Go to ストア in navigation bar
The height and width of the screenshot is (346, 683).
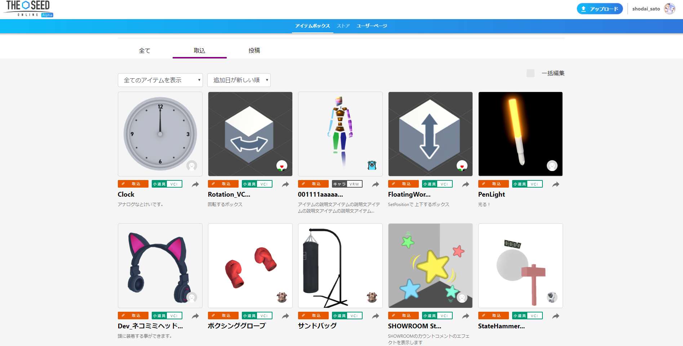pyautogui.click(x=343, y=26)
